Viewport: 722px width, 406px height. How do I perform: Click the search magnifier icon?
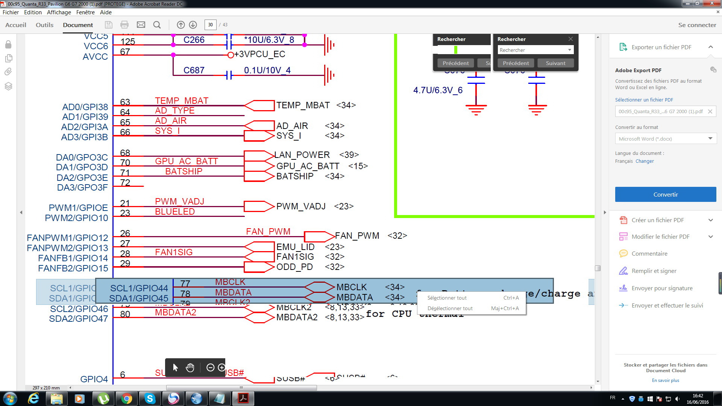pyautogui.click(x=157, y=25)
